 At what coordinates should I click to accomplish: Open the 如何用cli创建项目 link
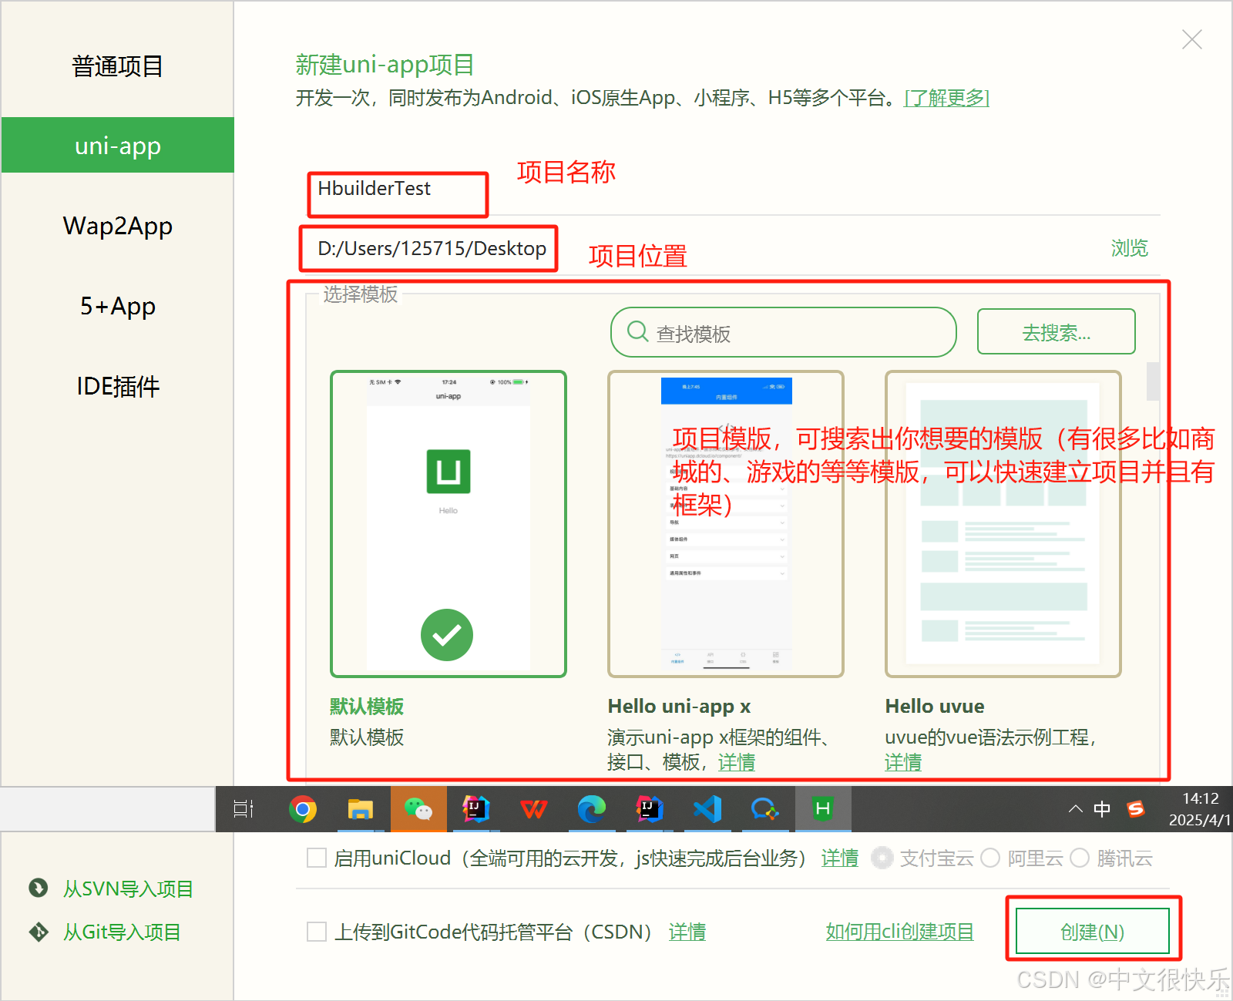899,931
